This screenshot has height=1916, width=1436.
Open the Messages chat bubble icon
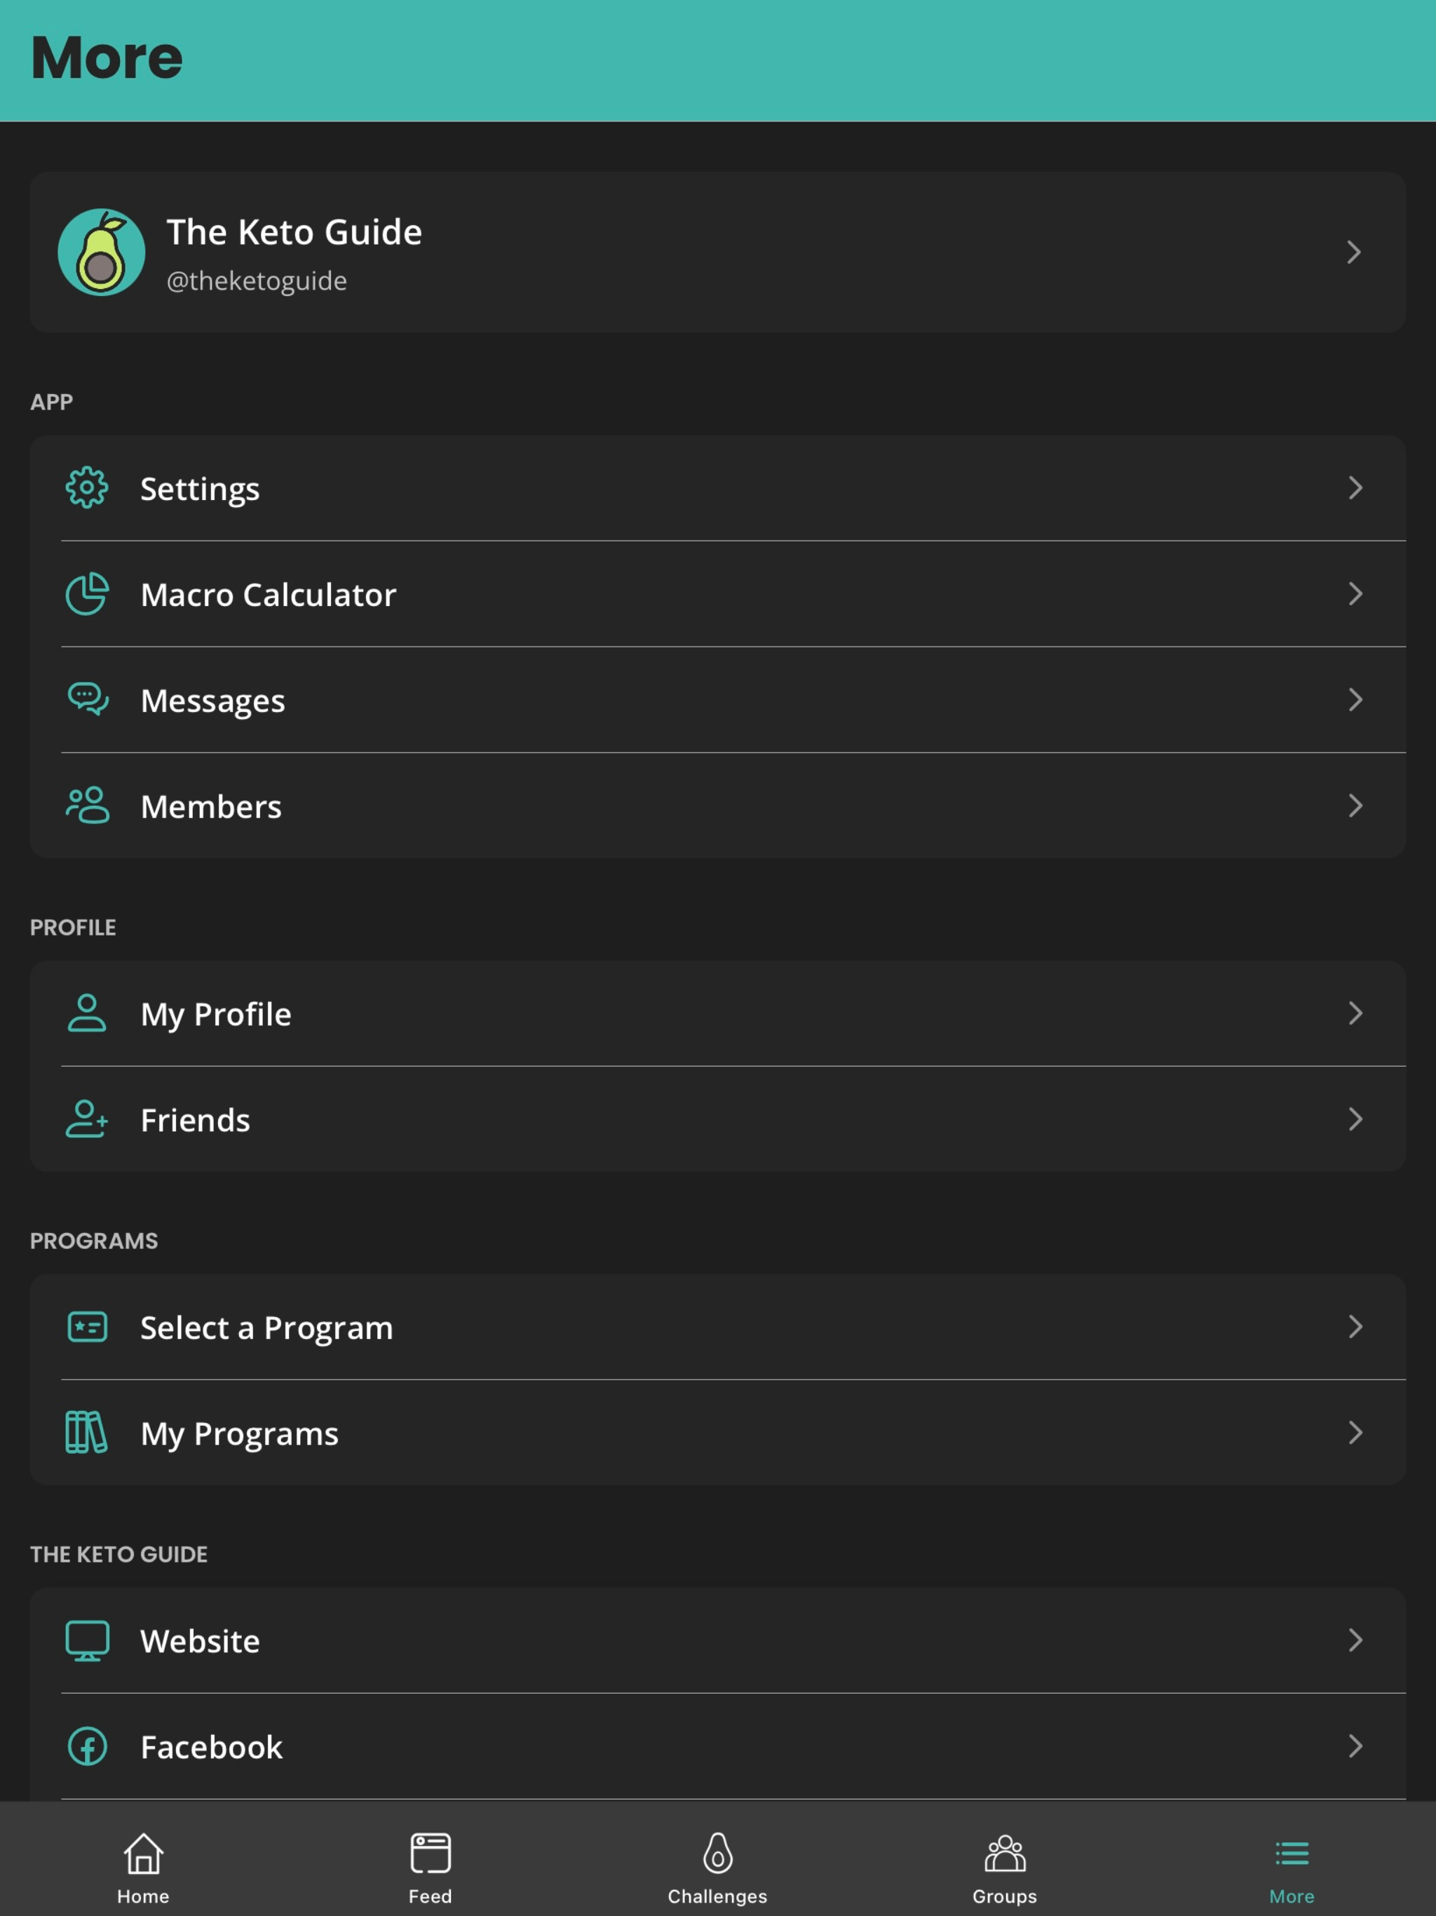point(88,699)
